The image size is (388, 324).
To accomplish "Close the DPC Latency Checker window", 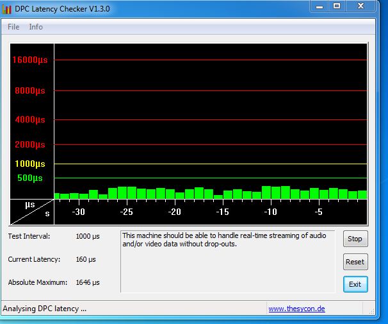I will coord(360,6).
